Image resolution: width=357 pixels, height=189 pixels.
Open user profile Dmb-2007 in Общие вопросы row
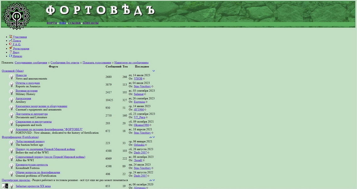[140, 176]
